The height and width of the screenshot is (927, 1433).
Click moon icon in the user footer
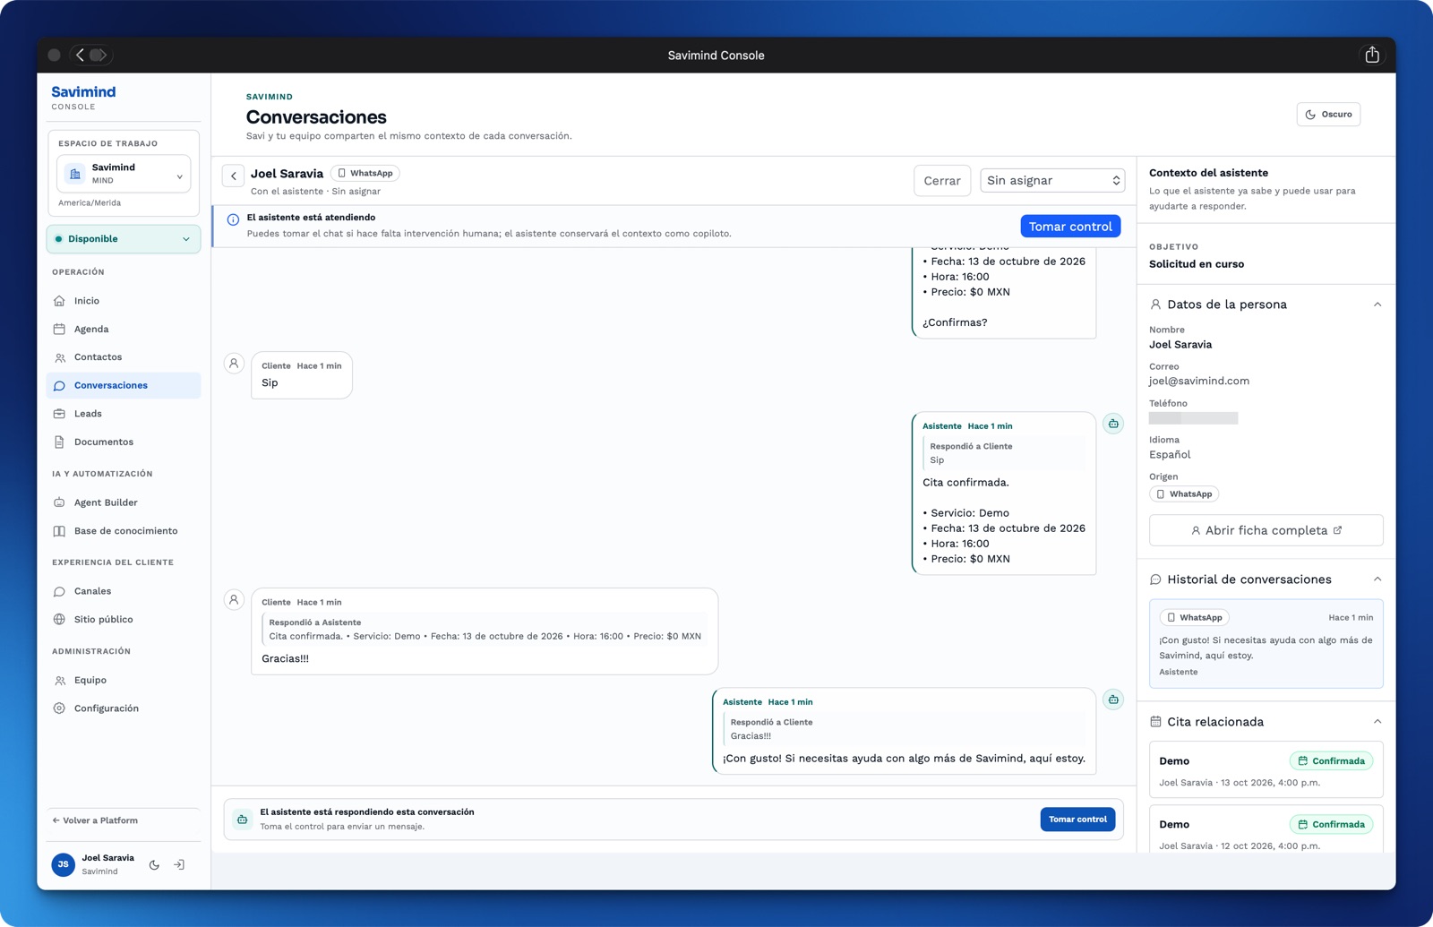tap(154, 865)
